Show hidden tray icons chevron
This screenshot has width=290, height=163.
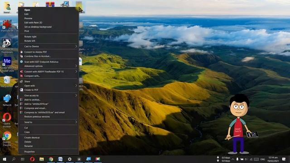point(233,159)
